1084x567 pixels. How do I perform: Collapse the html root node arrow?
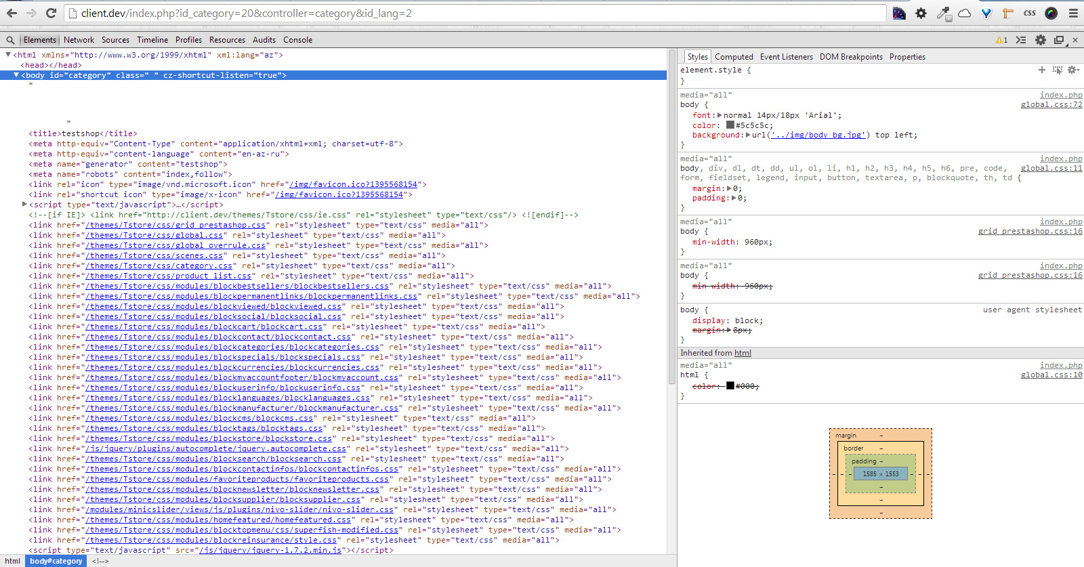8,55
